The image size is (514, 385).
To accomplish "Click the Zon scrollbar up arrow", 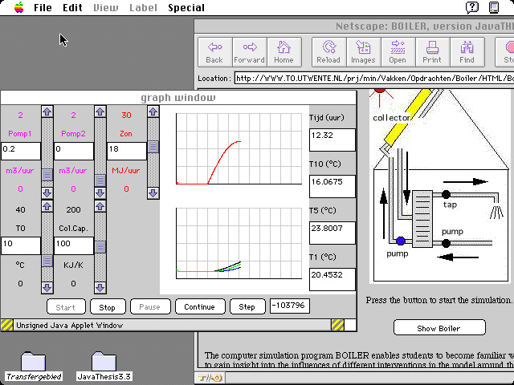I will 153,111.
